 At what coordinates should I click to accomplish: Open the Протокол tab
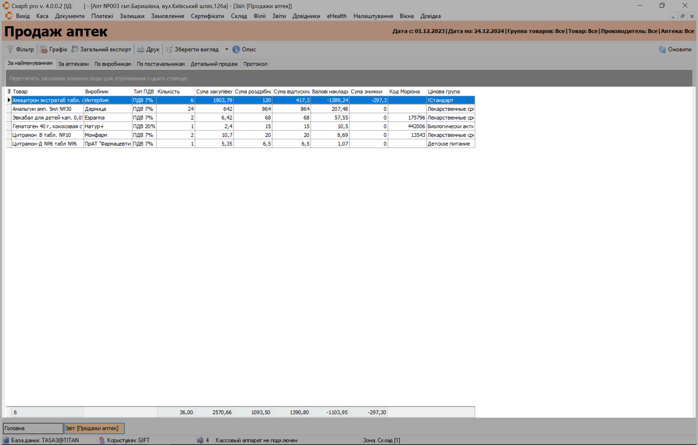(x=255, y=64)
